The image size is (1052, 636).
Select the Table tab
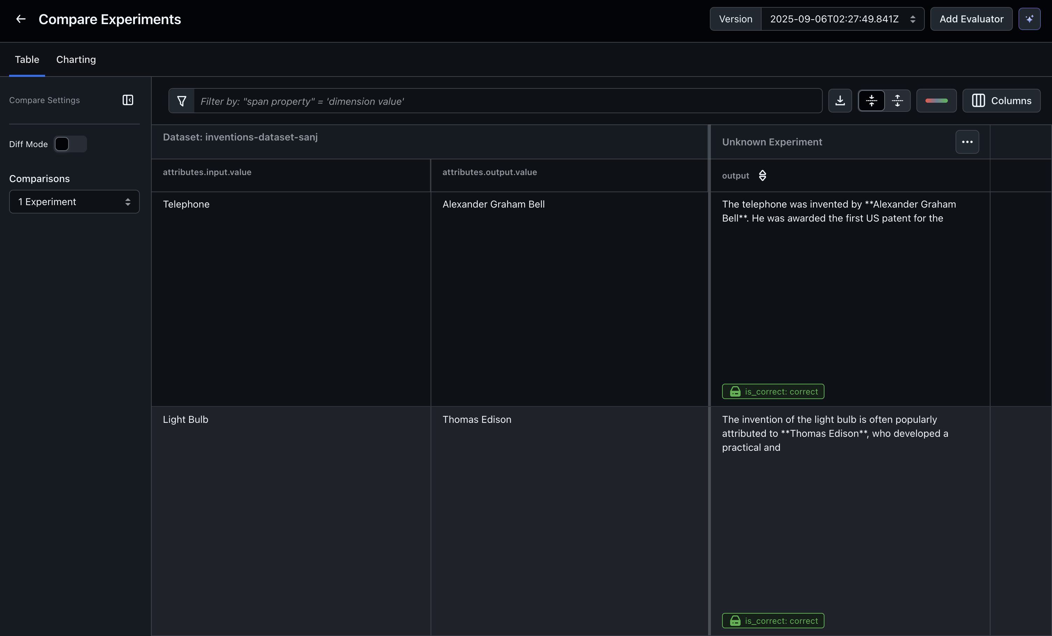click(27, 60)
